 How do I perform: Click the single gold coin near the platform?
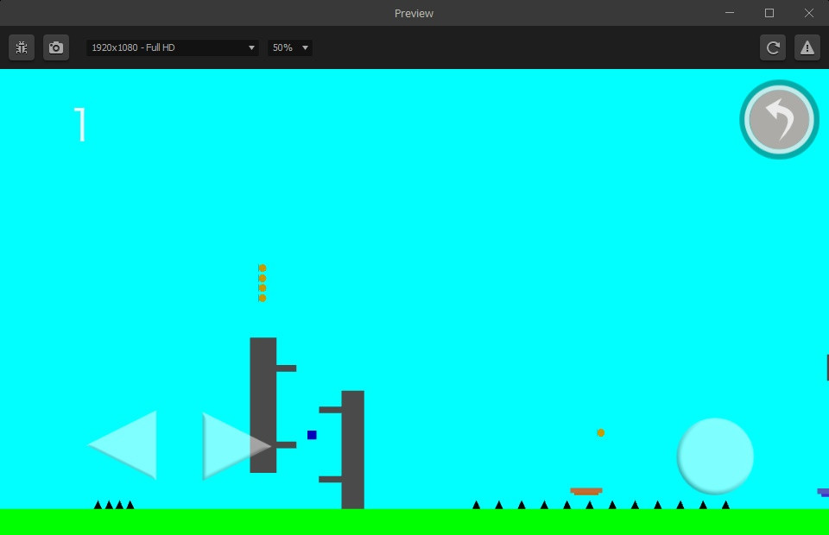pyautogui.click(x=601, y=432)
